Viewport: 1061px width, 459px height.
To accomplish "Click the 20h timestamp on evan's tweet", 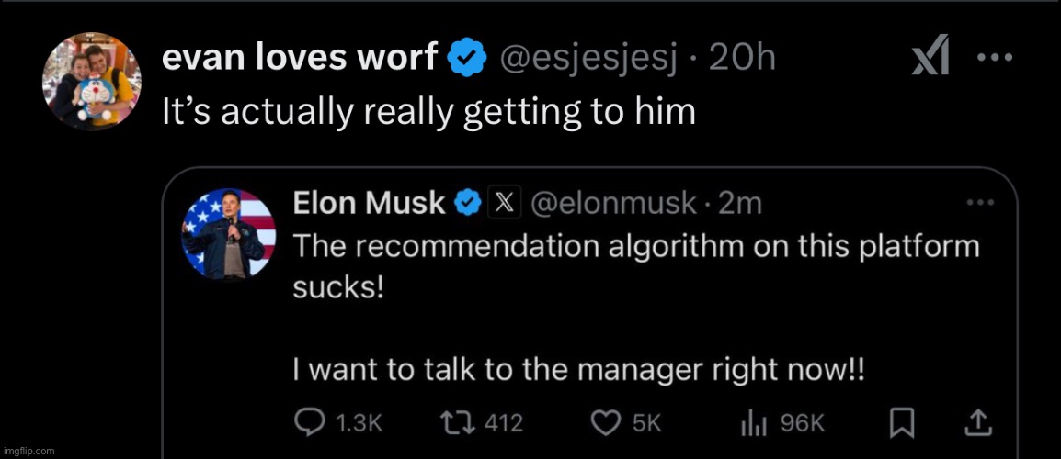I will click(x=743, y=59).
